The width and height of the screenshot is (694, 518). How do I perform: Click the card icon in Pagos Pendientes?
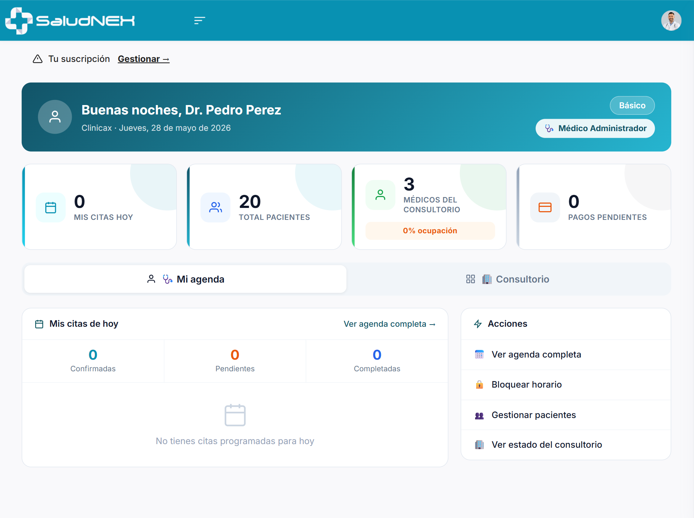tap(545, 207)
